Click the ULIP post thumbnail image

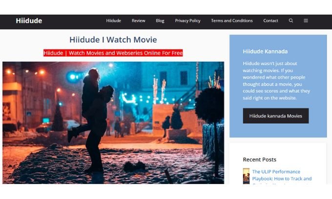tap(246, 176)
